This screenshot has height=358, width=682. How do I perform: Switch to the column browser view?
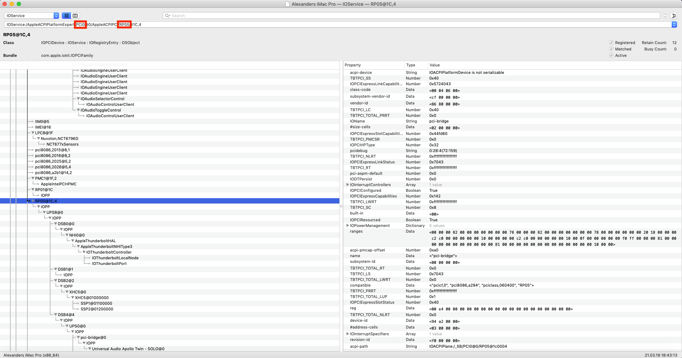[75, 16]
